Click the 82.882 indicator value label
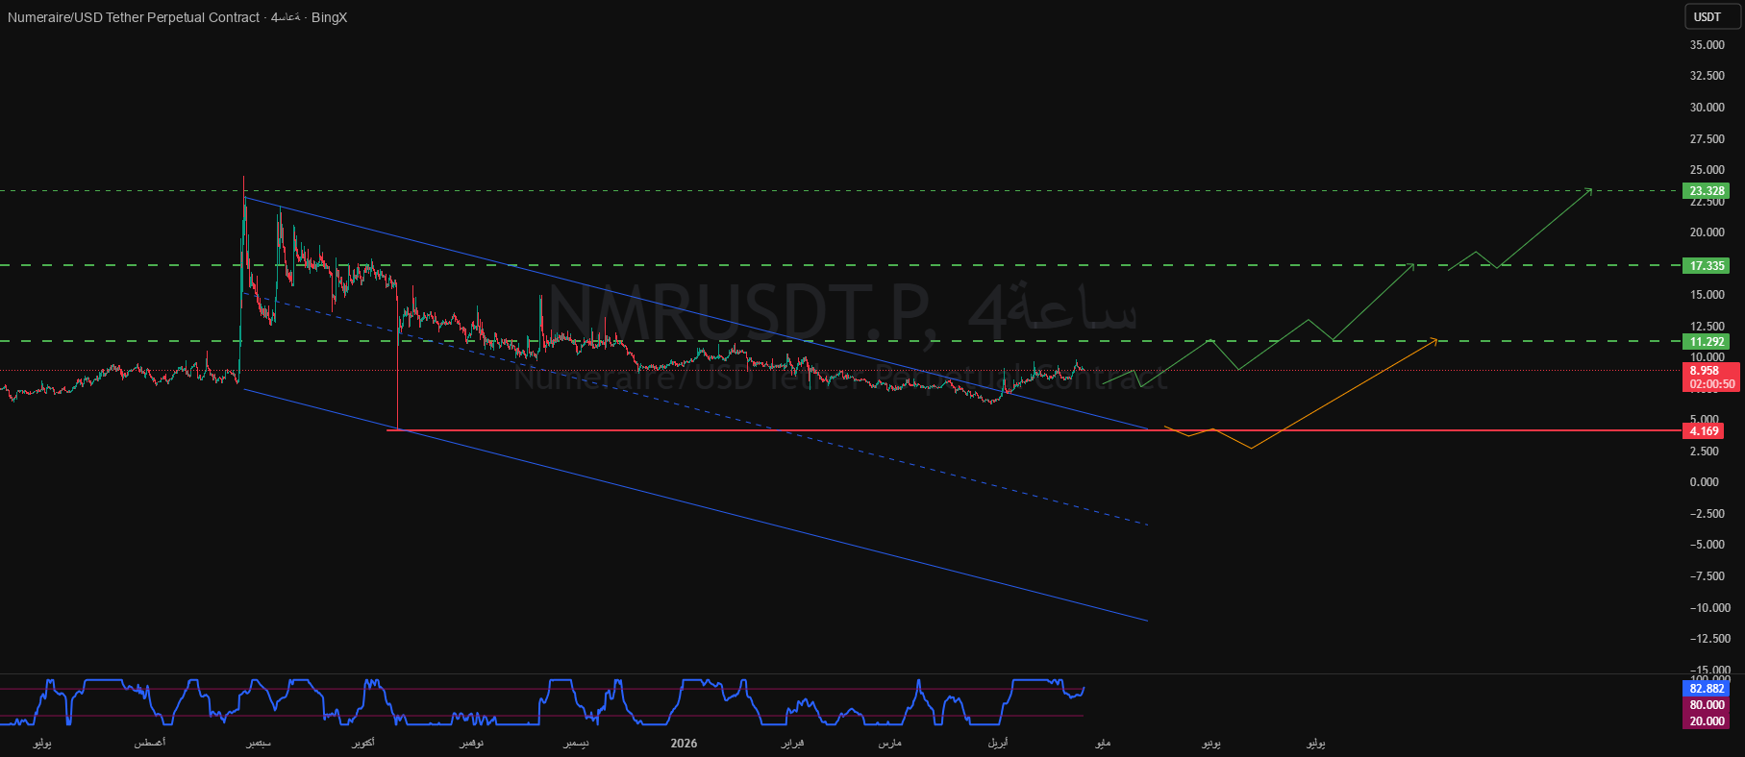This screenshot has width=1745, height=757. [1707, 689]
